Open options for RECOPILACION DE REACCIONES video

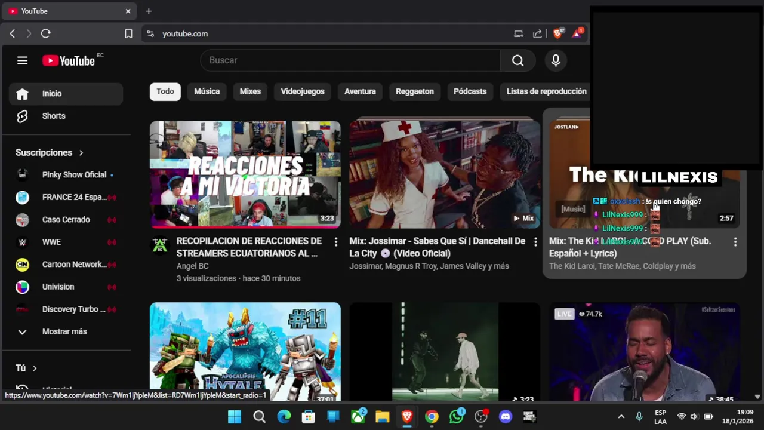click(x=335, y=242)
